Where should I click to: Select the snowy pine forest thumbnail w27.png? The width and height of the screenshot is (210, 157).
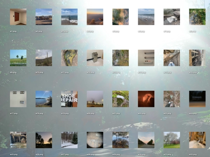click(69, 140)
